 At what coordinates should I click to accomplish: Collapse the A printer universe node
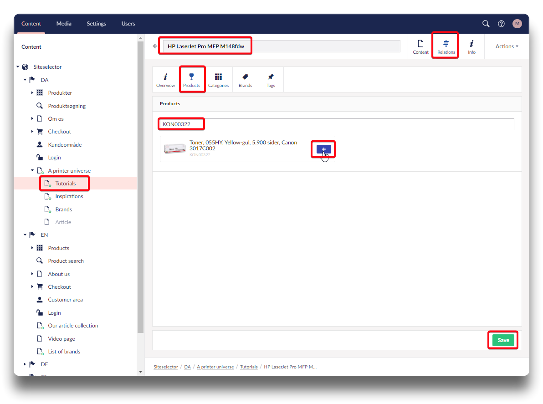(32, 170)
